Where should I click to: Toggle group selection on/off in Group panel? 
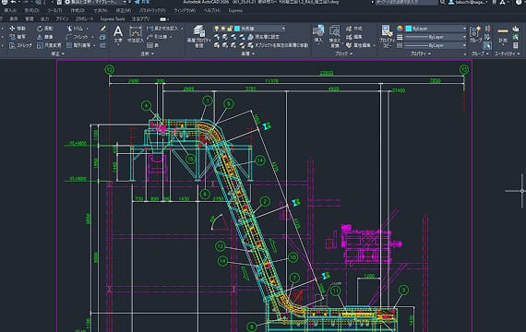click(x=487, y=45)
